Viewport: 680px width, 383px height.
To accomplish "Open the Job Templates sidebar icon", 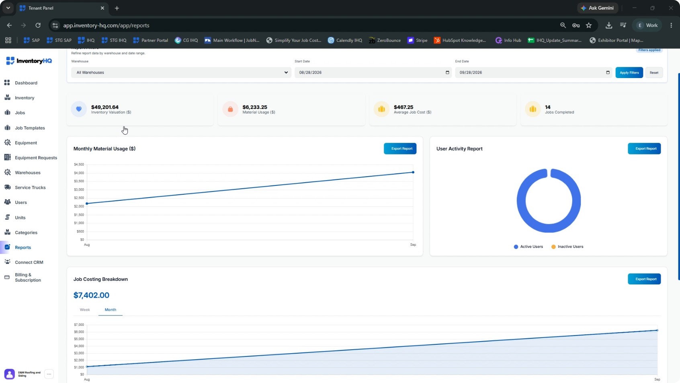I will [7, 128].
